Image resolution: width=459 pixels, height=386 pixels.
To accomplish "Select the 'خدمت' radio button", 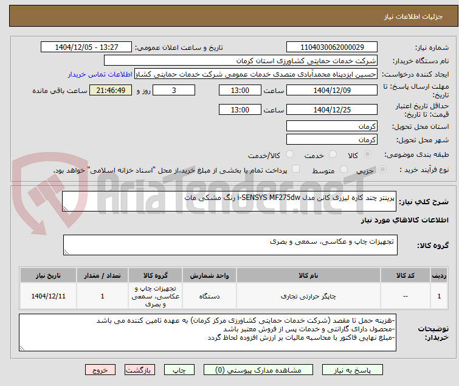I will click(x=333, y=154).
